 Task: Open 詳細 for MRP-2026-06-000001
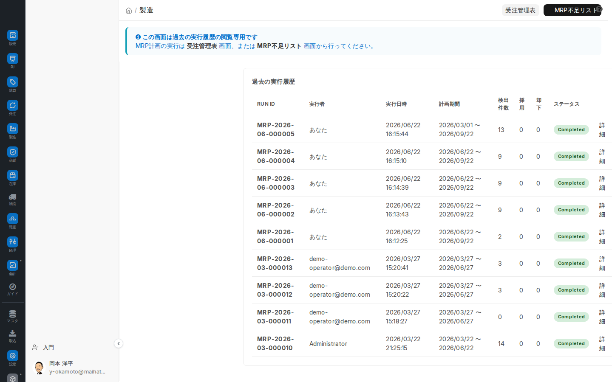[602, 236]
